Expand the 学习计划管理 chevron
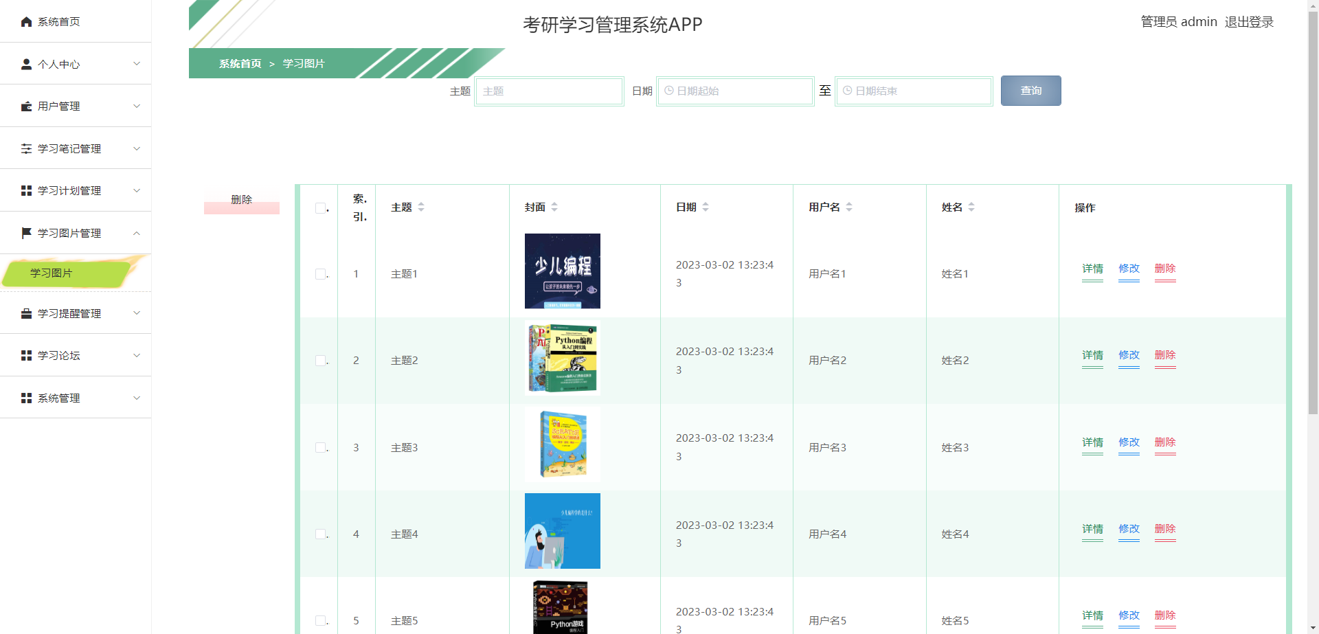Viewport: 1319px width, 634px height. point(137,190)
